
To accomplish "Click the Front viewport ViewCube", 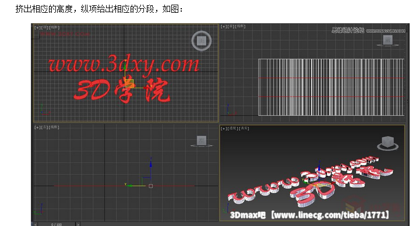I will click(388, 41).
